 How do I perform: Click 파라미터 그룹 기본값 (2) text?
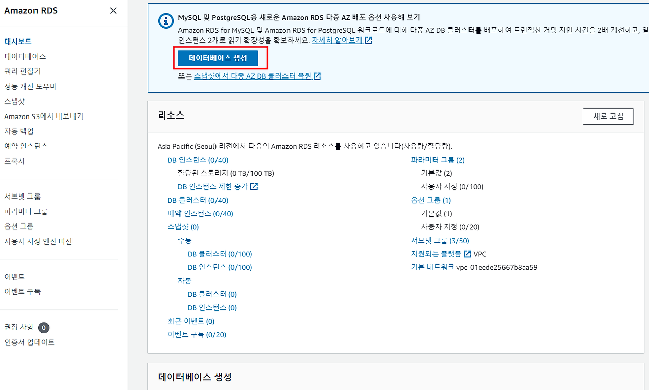437,173
